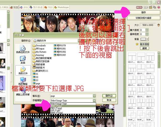Select the 我已接收的檔案 folder
Image resolution: width=161 pixels, height=127 pixels.
coord(42,58)
